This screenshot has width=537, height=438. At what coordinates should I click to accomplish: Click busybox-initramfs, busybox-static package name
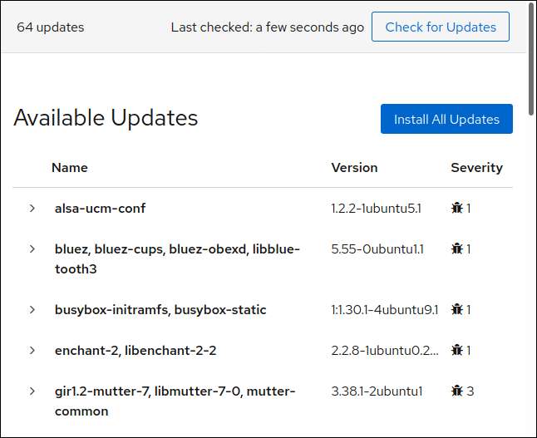click(x=160, y=310)
